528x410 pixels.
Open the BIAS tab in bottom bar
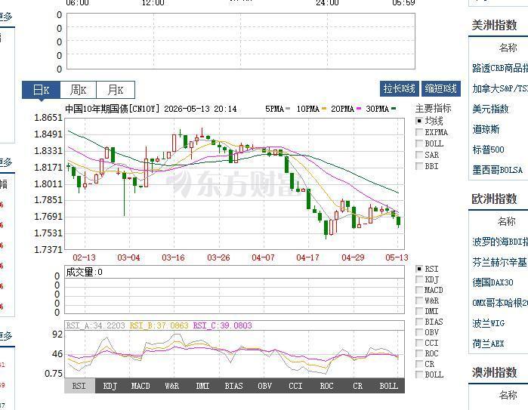[233, 386]
